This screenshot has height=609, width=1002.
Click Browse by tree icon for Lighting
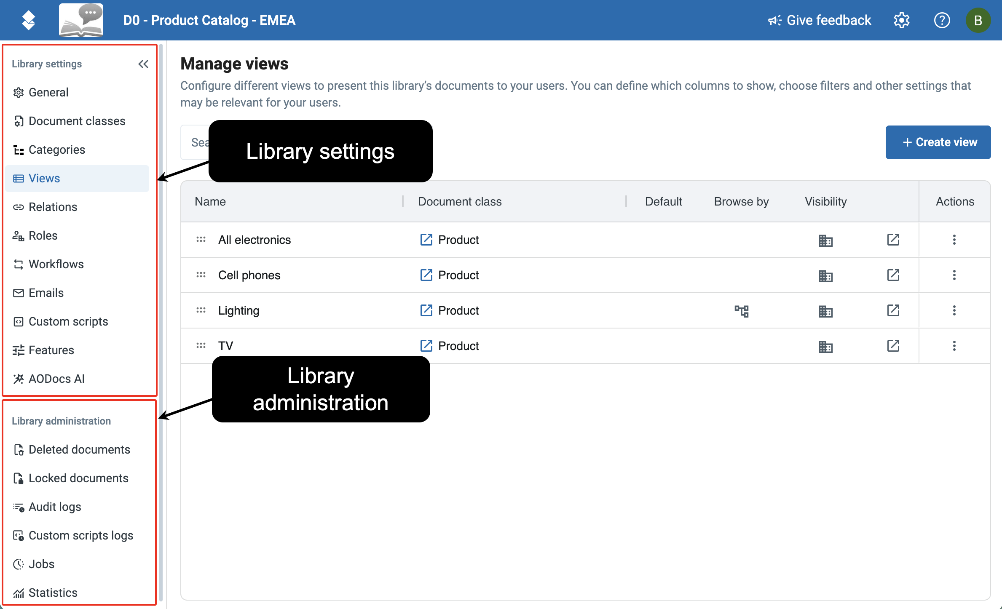(x=742, y=311)
